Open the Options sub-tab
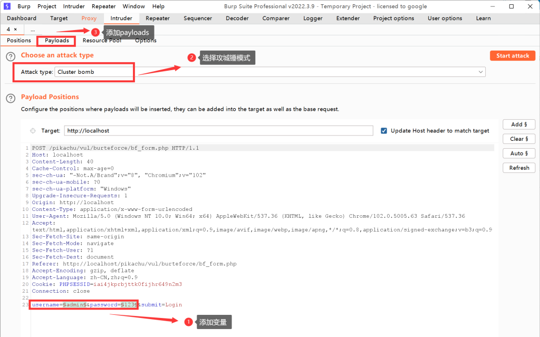540x337 pixels. pyautogui.click(x=146, y=40)
